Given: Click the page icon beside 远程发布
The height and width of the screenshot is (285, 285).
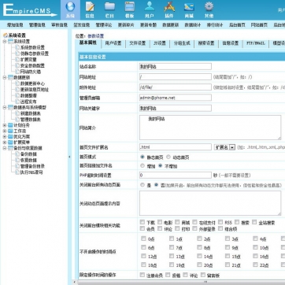Looking at the screenshot, I should (x=17, y=102).
